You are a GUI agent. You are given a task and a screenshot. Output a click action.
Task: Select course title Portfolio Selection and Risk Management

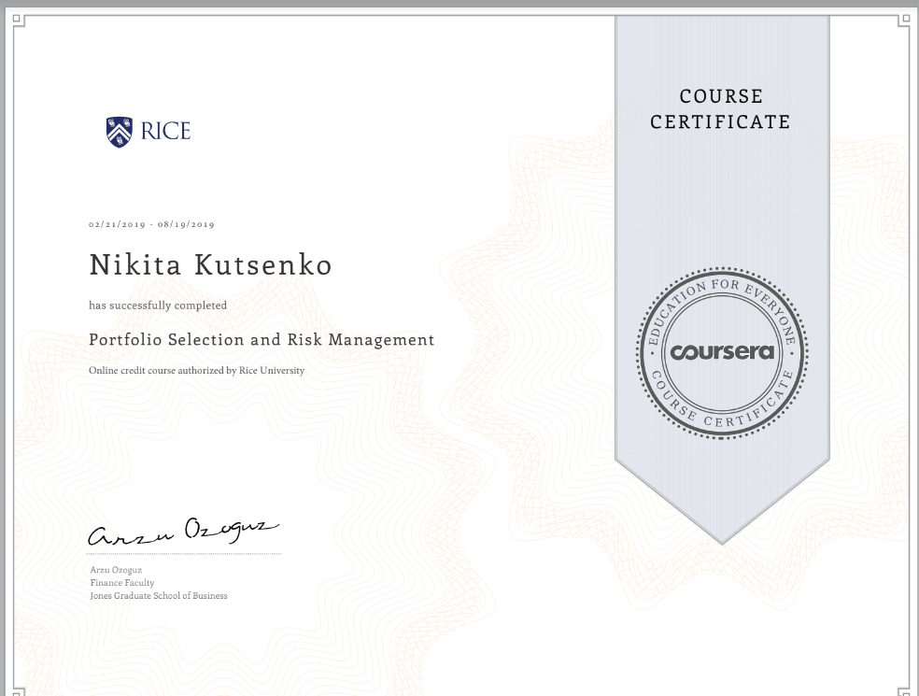(x=262, y=340)
